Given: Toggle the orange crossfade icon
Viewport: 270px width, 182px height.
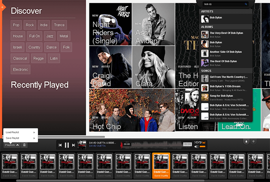Looking at the screenshot, I should [204, 142].
